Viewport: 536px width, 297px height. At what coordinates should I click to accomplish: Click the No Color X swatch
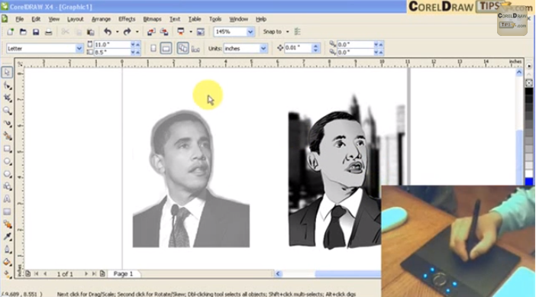tap(529, 82)
